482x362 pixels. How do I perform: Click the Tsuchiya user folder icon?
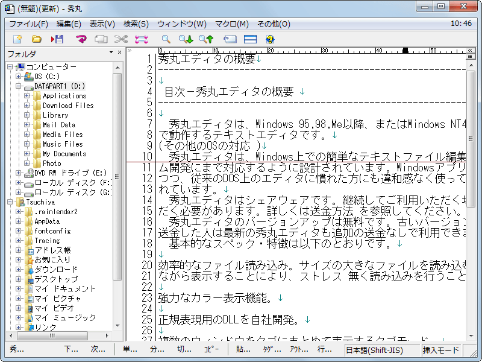[21, 202]
